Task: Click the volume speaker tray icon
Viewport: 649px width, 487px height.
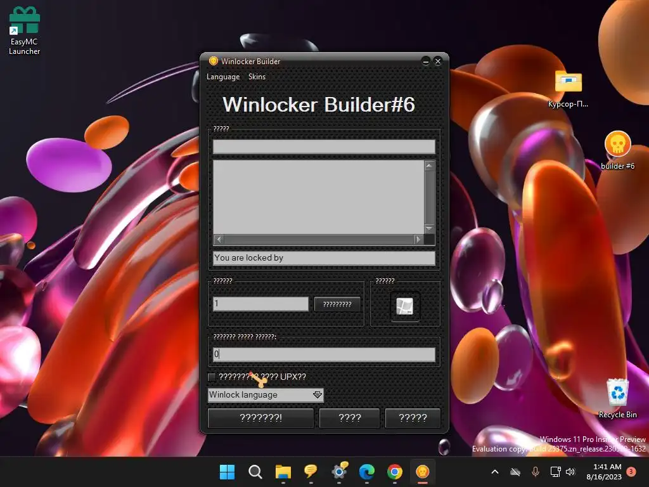Action: 570,472
